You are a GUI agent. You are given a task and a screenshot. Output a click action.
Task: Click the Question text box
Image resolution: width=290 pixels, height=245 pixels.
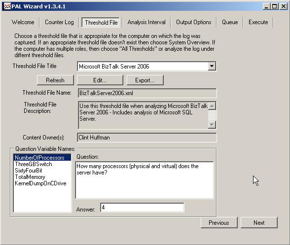[145, 180]
